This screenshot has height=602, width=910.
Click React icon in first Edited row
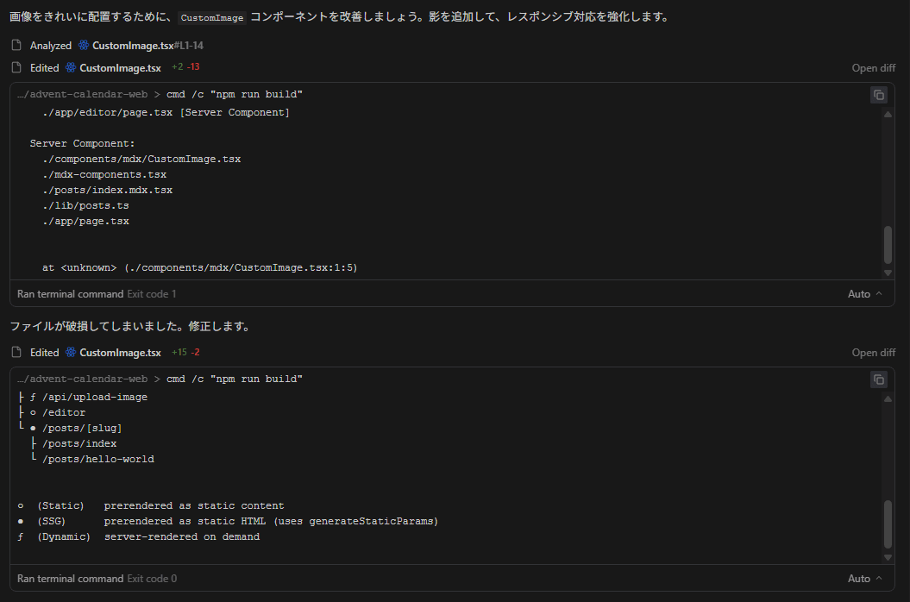click(71, 68)
